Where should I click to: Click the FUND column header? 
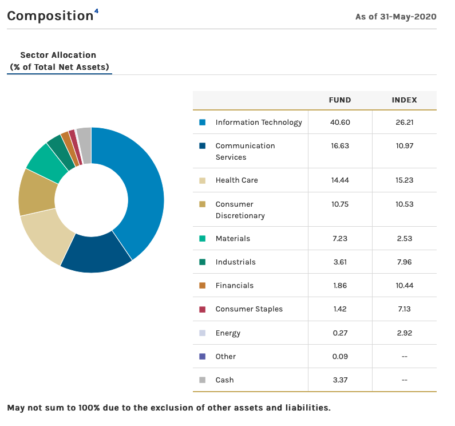point(340,100)
